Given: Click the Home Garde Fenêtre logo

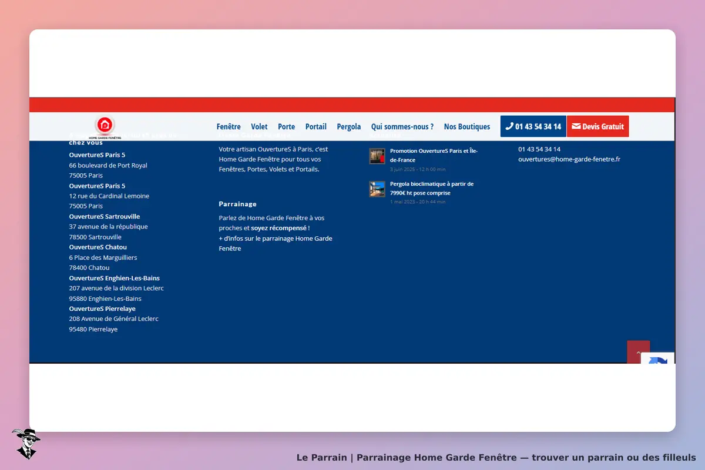Looking at the screenshot, I should pos(105,127).
